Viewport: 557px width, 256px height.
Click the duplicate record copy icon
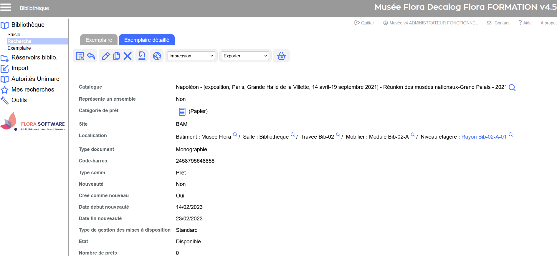pyautogui.click(x=117, y=56)
